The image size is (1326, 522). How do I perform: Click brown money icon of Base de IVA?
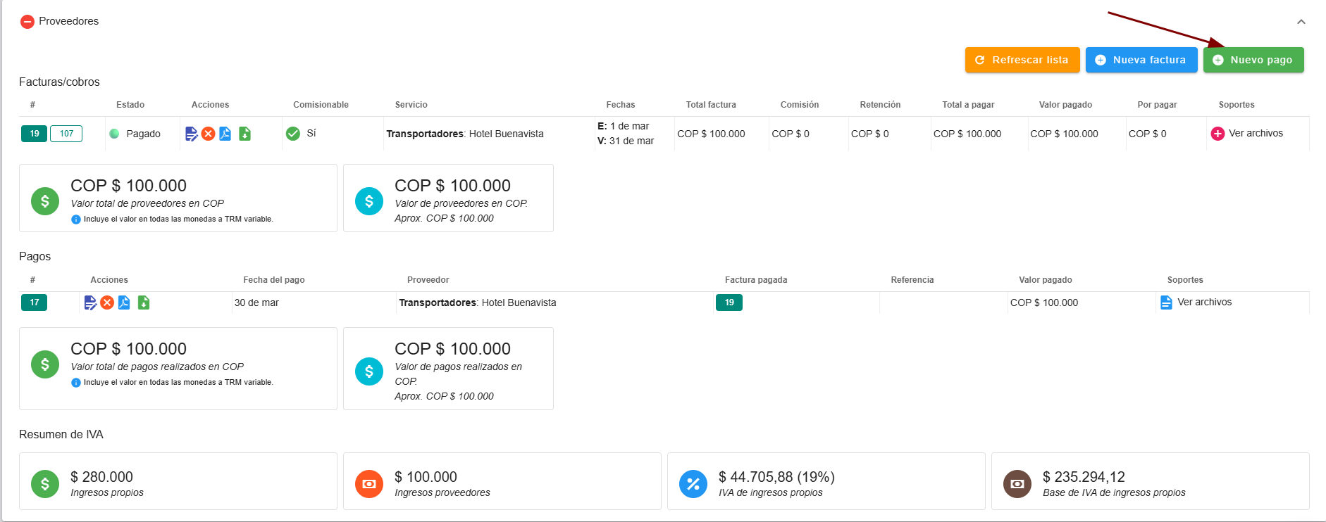click(x=1017, y=484)
